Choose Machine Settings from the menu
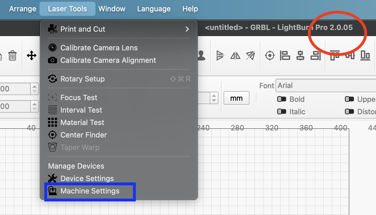Screen dimensions: 376x215 [90, 191]
